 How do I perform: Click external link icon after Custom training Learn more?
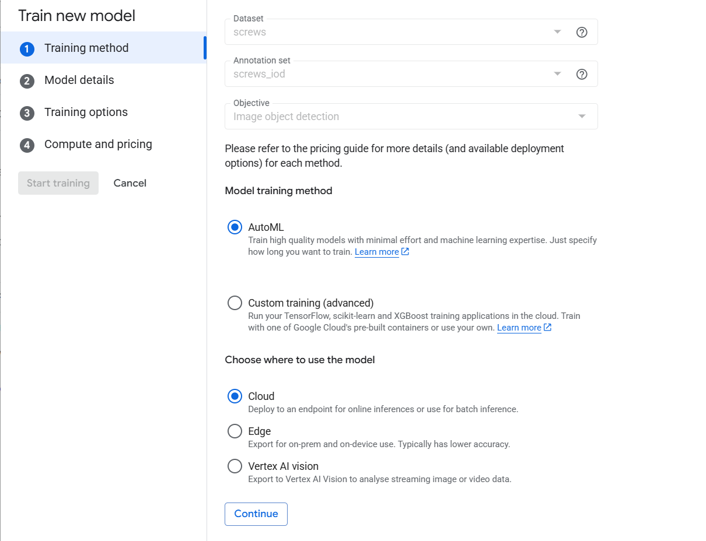point(547,328)
